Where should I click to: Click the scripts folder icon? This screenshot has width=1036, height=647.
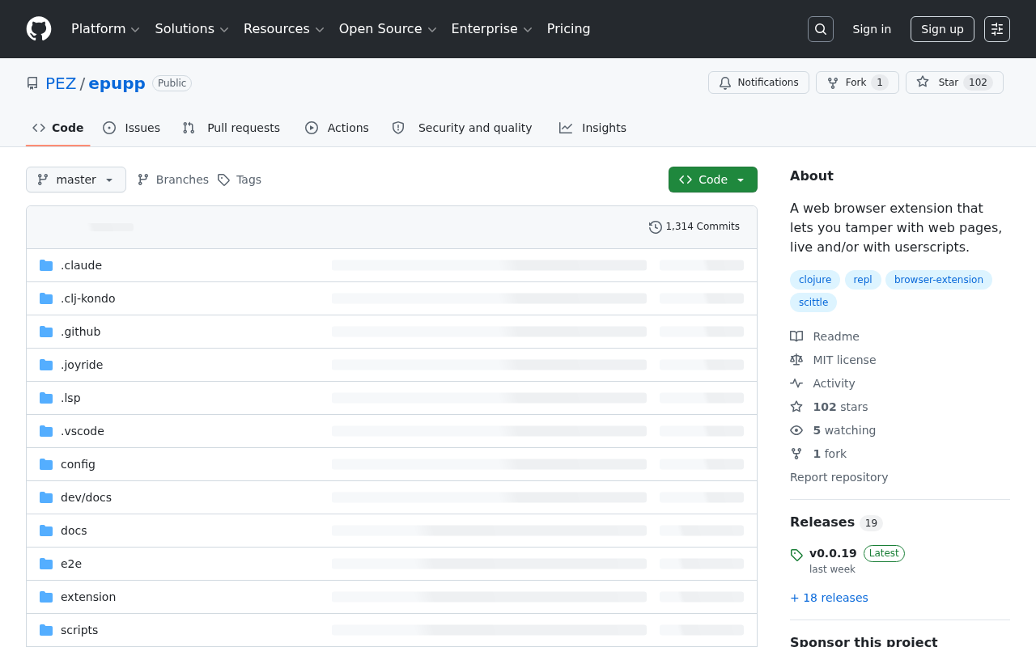(x=46, y=630)
